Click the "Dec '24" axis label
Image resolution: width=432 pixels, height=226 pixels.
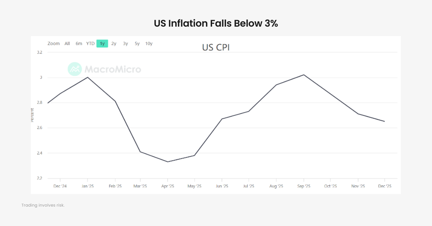pyautogui.click(x=60, y=186)
